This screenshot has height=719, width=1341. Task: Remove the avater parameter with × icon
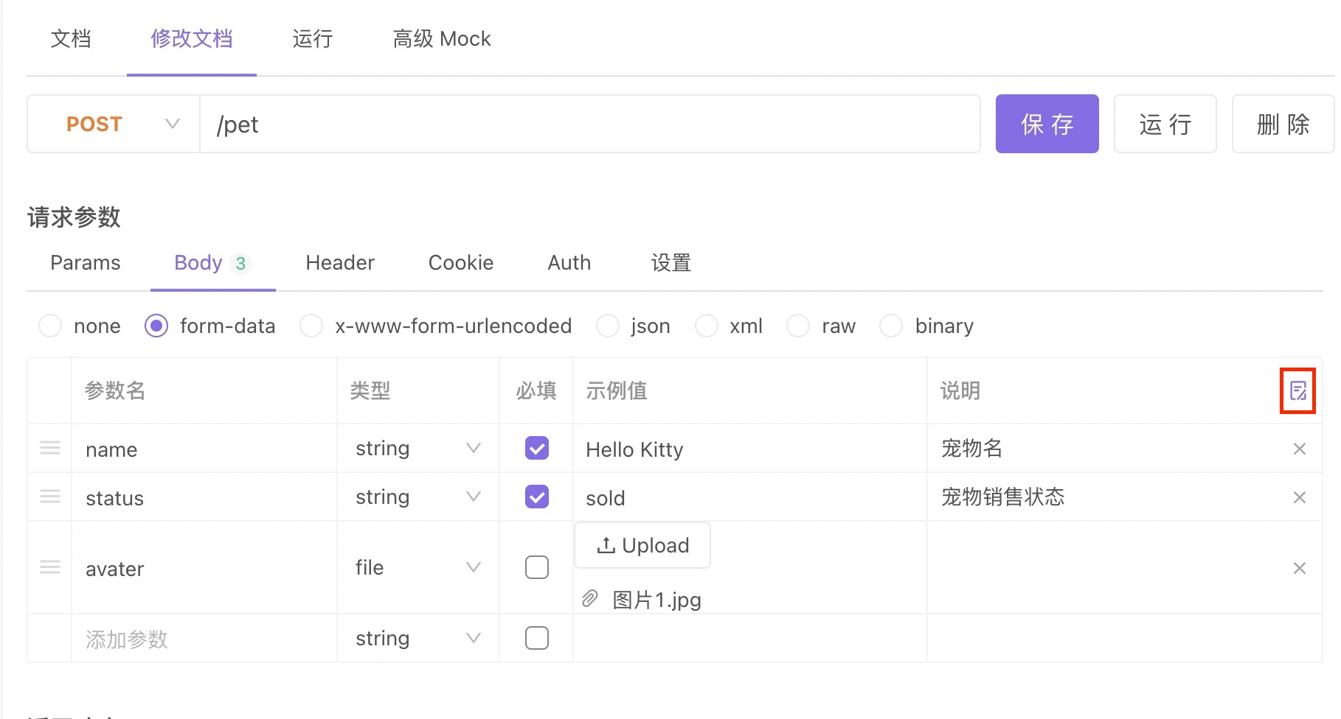pyautogui.click(x=1299, y=568)
